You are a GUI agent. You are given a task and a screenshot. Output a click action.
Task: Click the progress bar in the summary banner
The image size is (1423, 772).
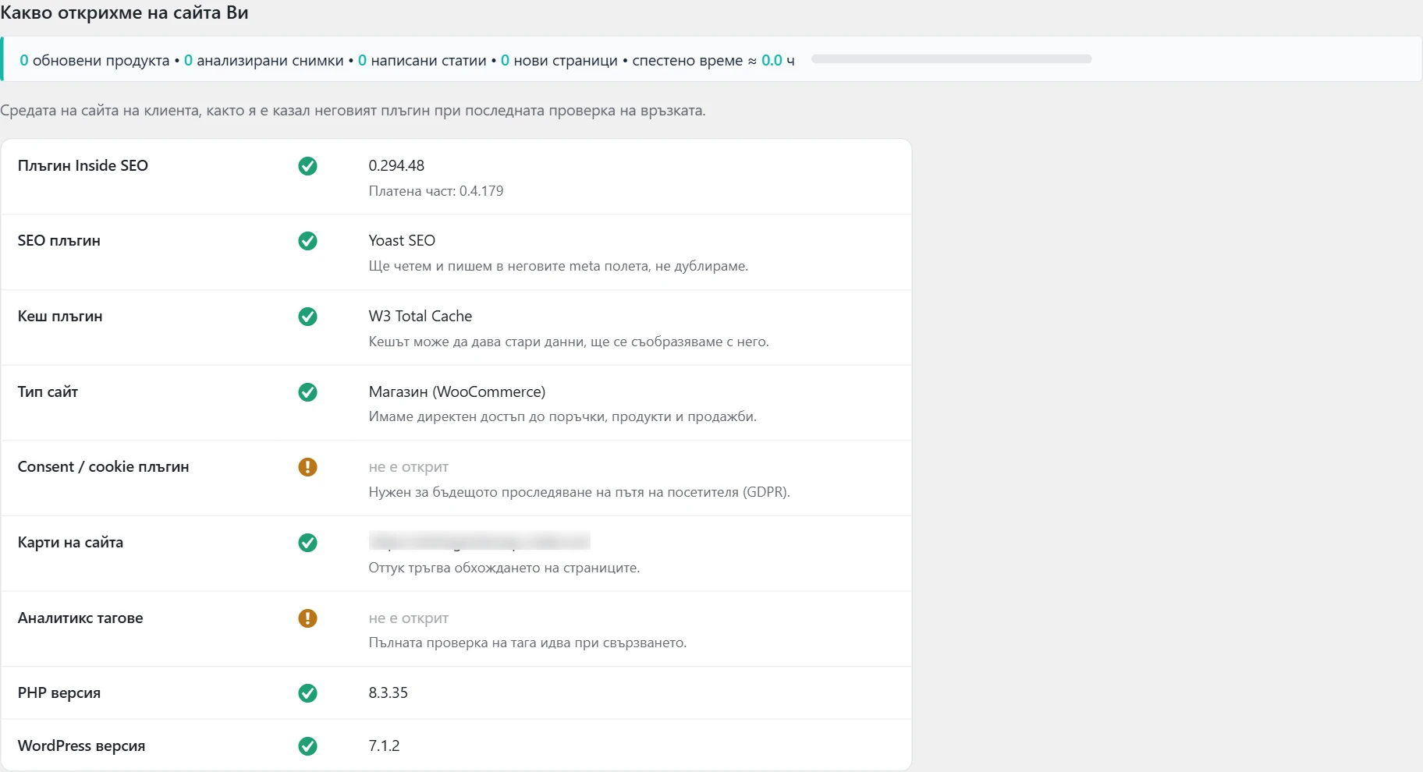click(x=951, y=59)
